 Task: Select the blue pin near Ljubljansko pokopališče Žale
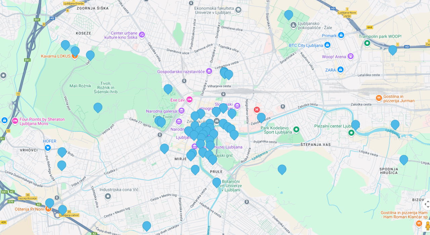[289, 15]
